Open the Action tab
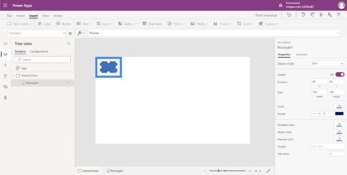 (x=58, y=16)
